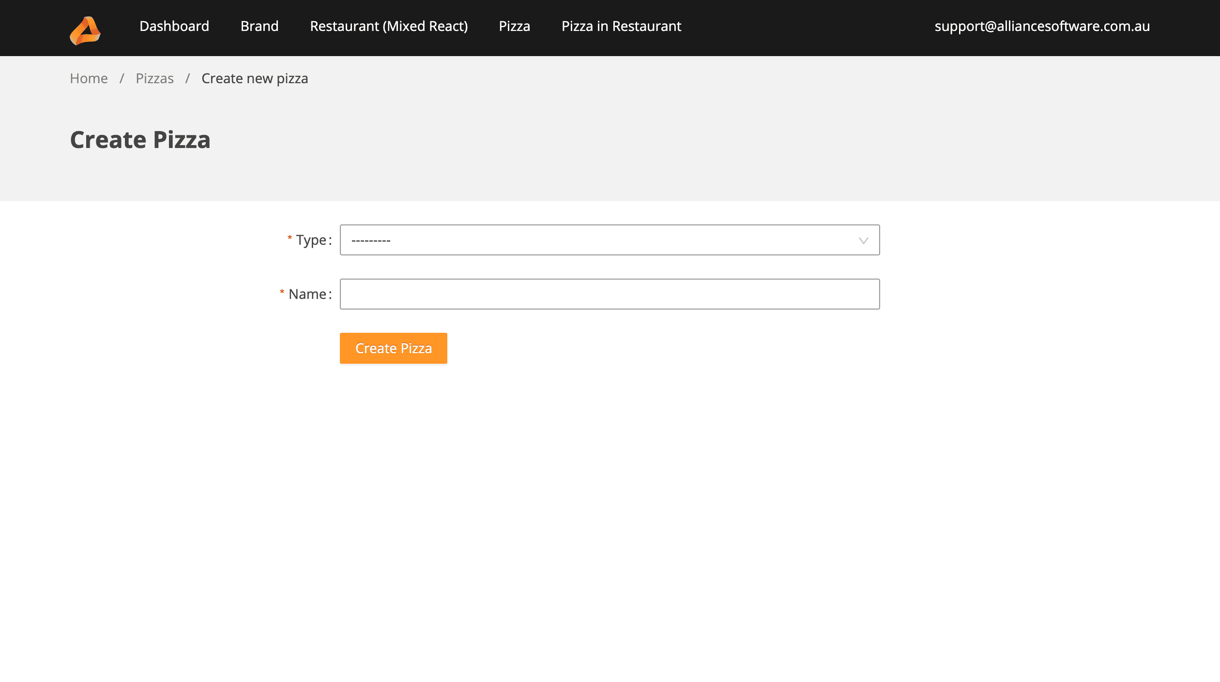The width and height of the screenshot is (1220, 682).
Task: Open the support@alliancesoftware.com.au user menu
Action: (1042, 26)
